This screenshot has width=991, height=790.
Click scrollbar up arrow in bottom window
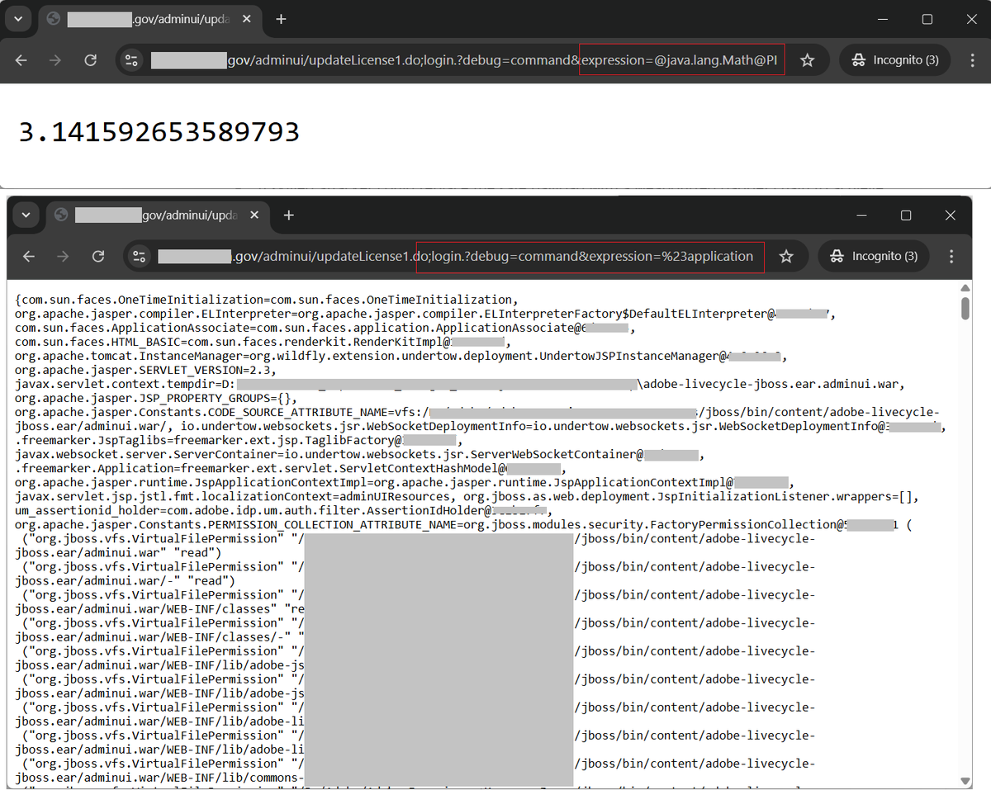(965, 289)
